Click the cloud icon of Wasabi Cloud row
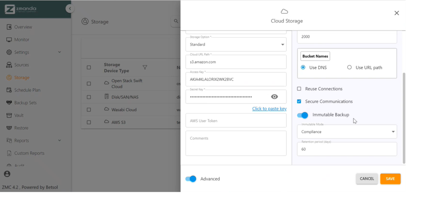430x204 pixels. click(107, 109)
